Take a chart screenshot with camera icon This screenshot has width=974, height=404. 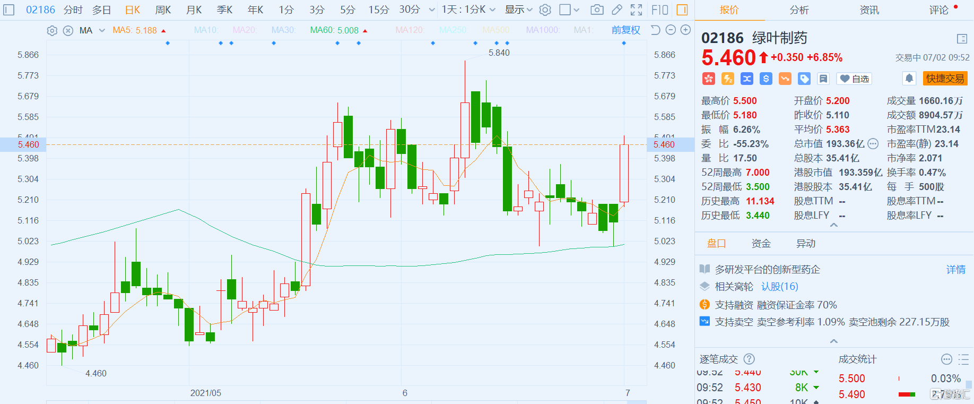tap(597, 10)
